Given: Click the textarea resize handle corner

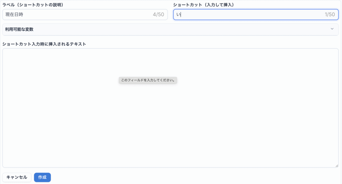Looking at the screenshot, I should [337, 166].
